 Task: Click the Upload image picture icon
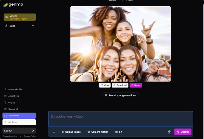(63, 132)
